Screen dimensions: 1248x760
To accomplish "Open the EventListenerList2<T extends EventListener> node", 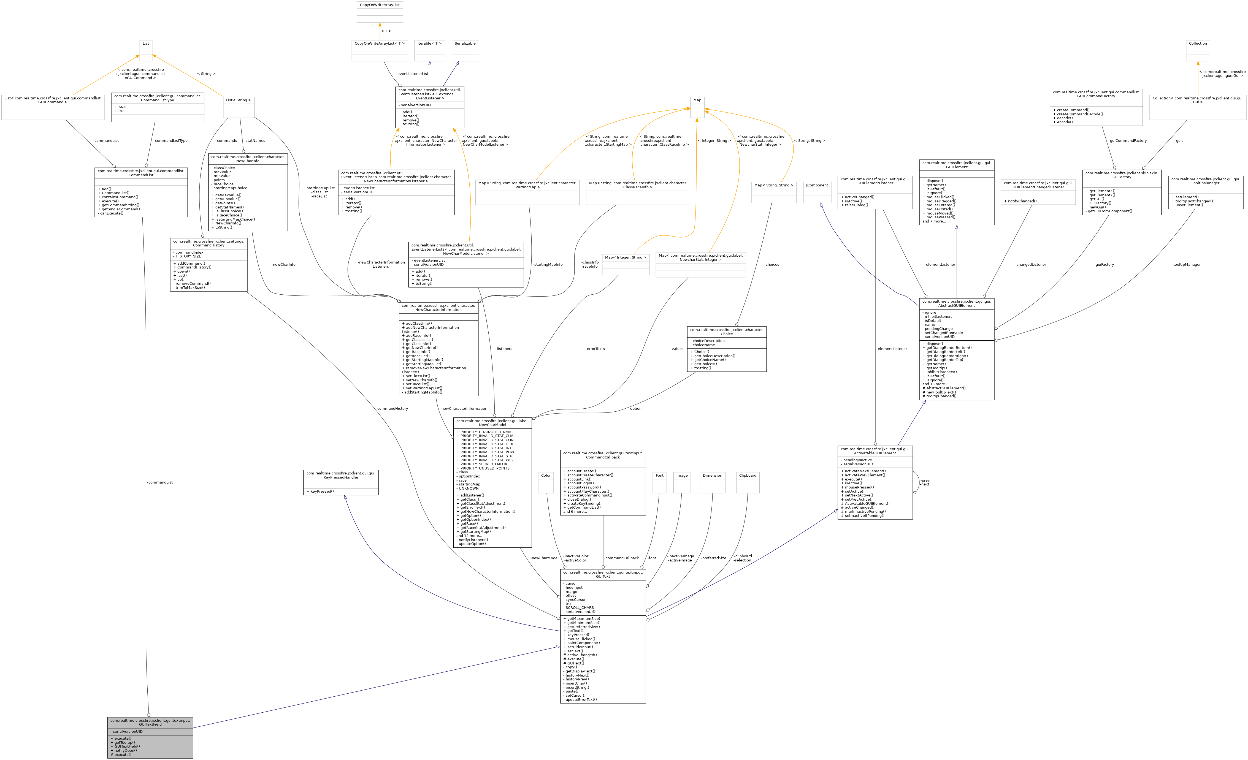I will [x=429, y=107].
